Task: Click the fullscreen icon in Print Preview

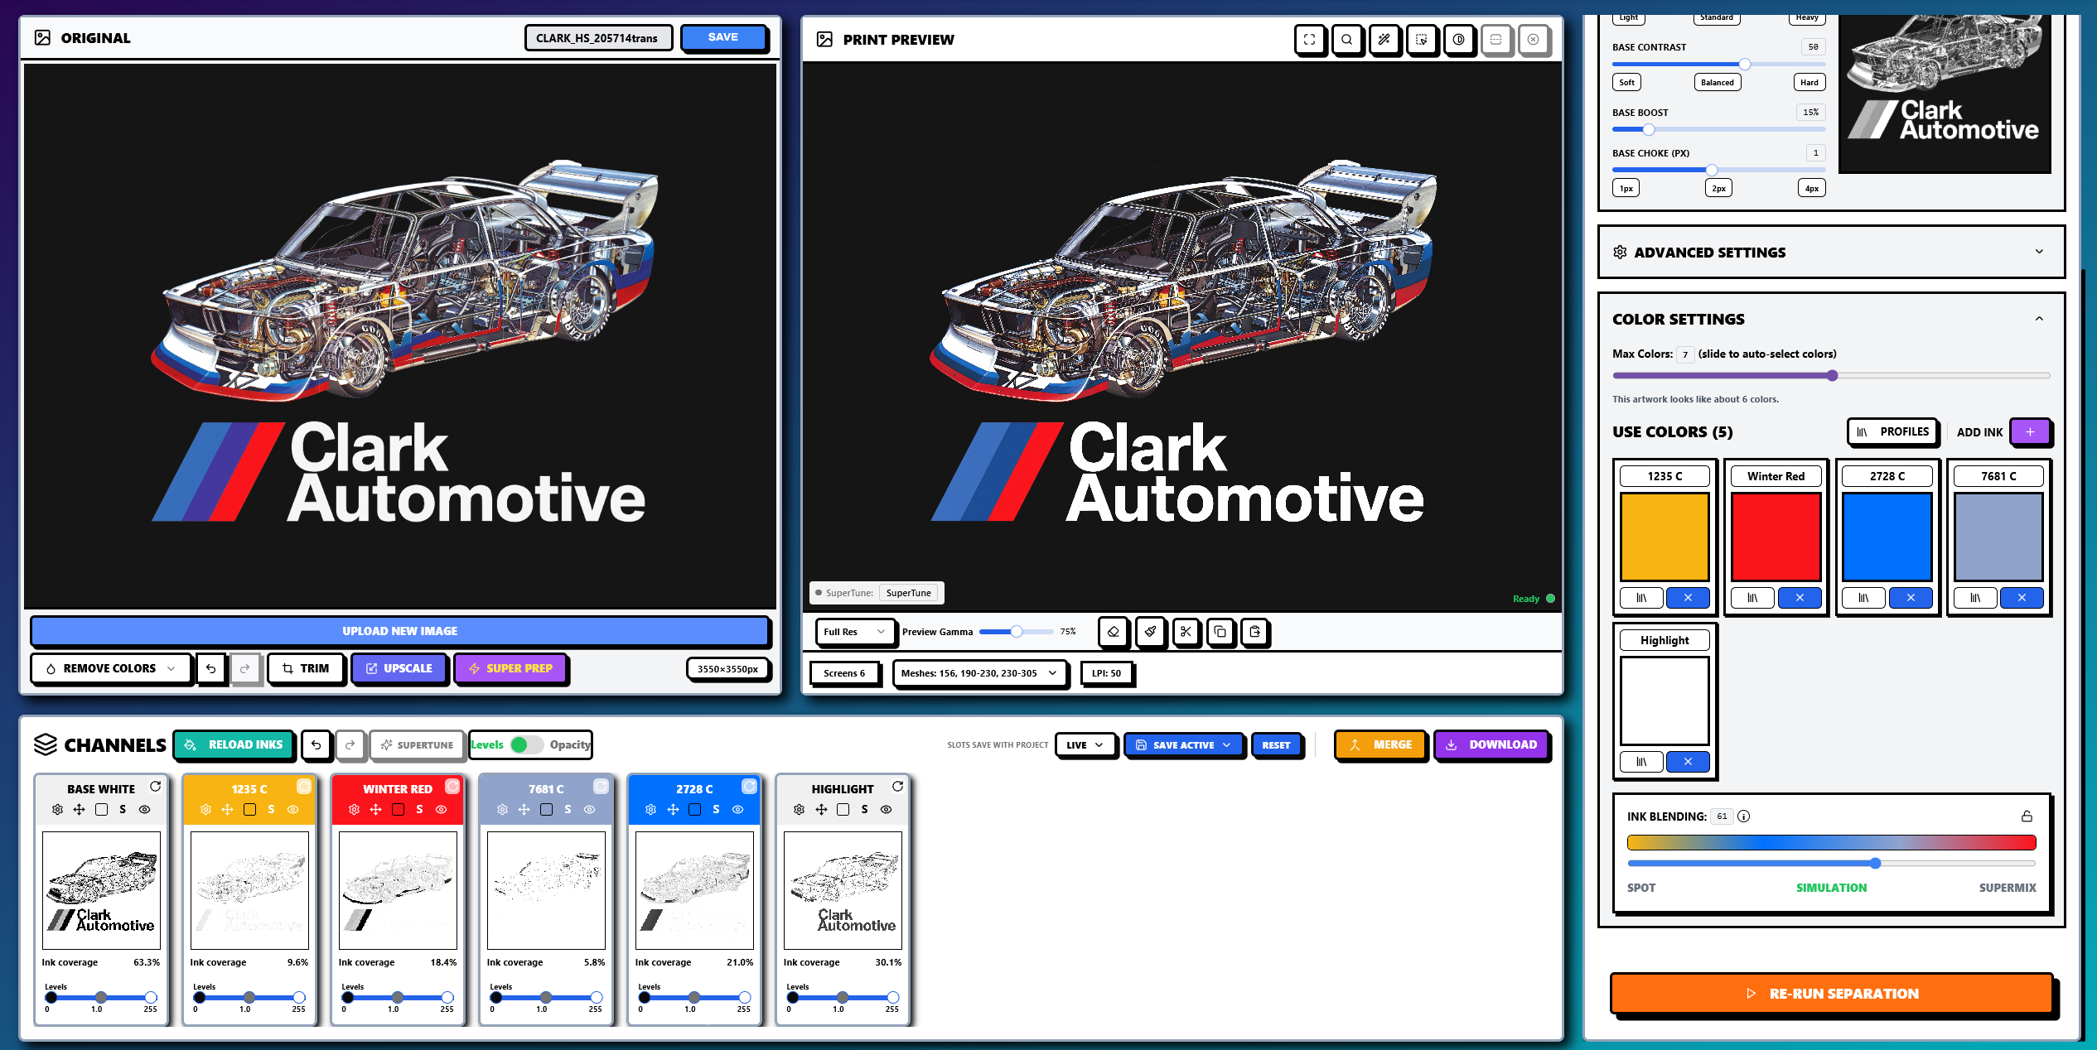Action: point(1309,40)
